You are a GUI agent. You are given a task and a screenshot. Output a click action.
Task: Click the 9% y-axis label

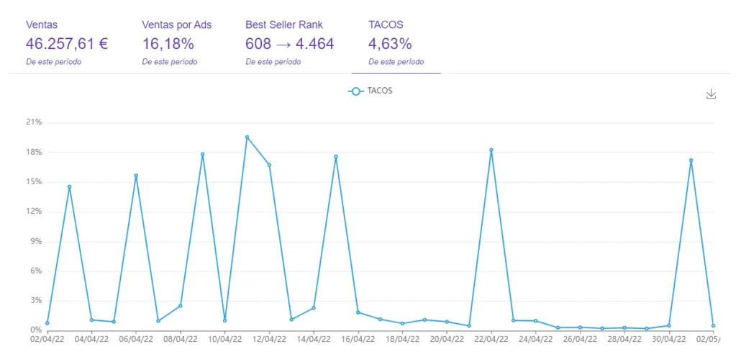[37, 241]
